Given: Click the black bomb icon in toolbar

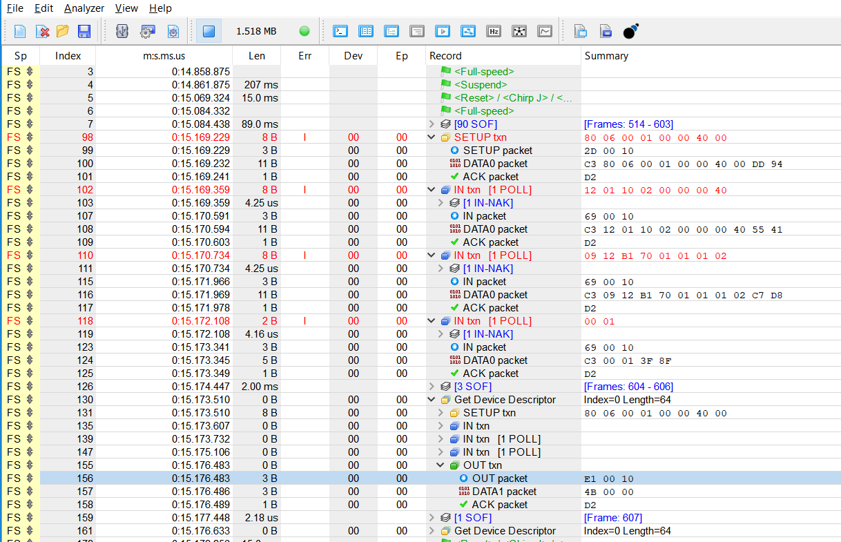Looking at the screenshot, I should 630,31.
